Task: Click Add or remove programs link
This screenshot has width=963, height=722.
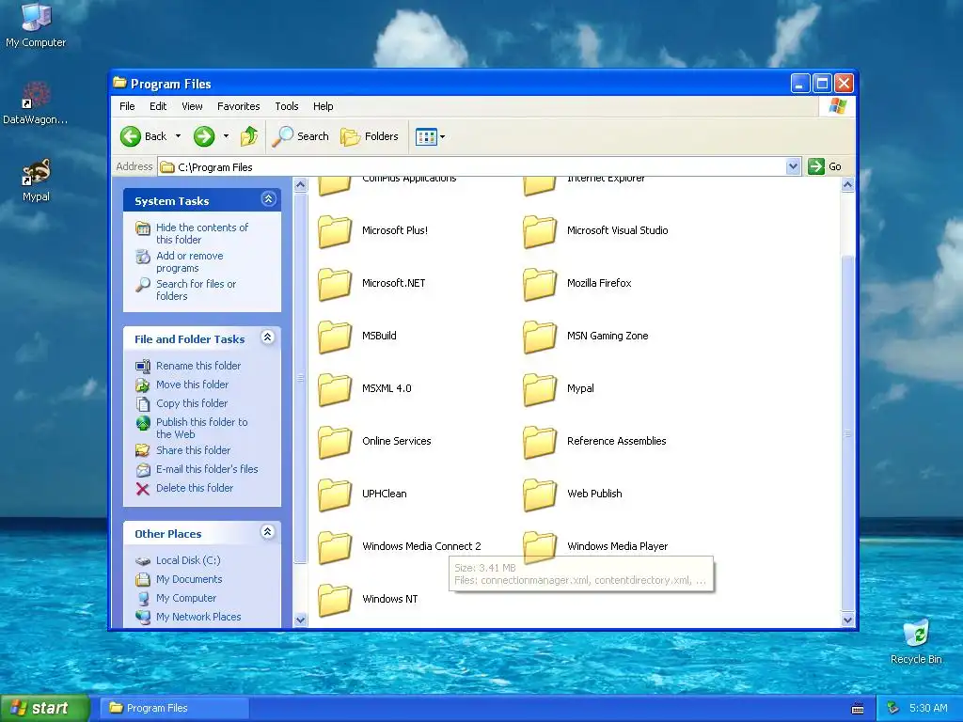Action: [x=189, y=261]
